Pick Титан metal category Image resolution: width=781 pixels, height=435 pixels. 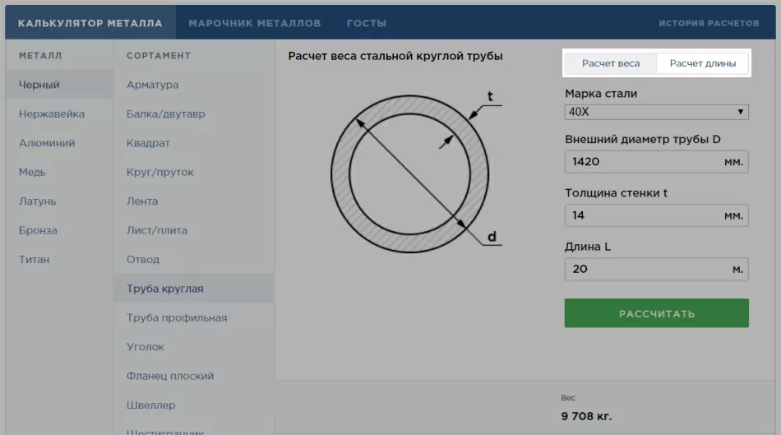[35, 259]
